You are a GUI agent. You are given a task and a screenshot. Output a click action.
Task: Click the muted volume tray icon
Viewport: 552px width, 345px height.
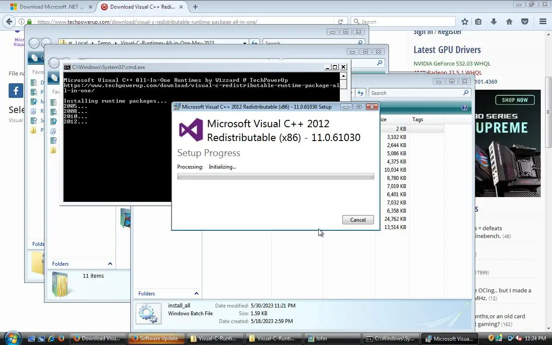(519, 338)
